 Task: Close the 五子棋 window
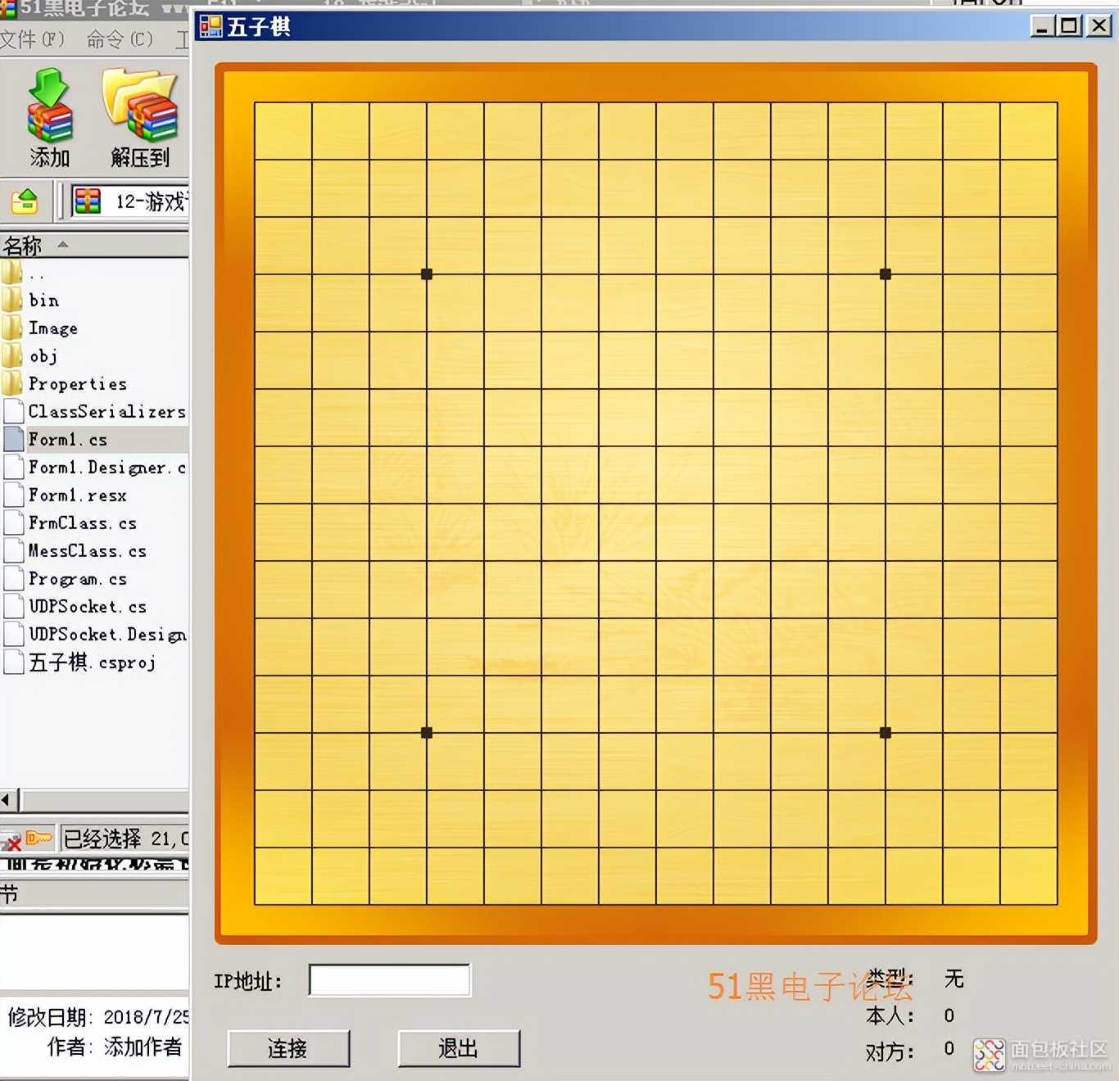1099,26
